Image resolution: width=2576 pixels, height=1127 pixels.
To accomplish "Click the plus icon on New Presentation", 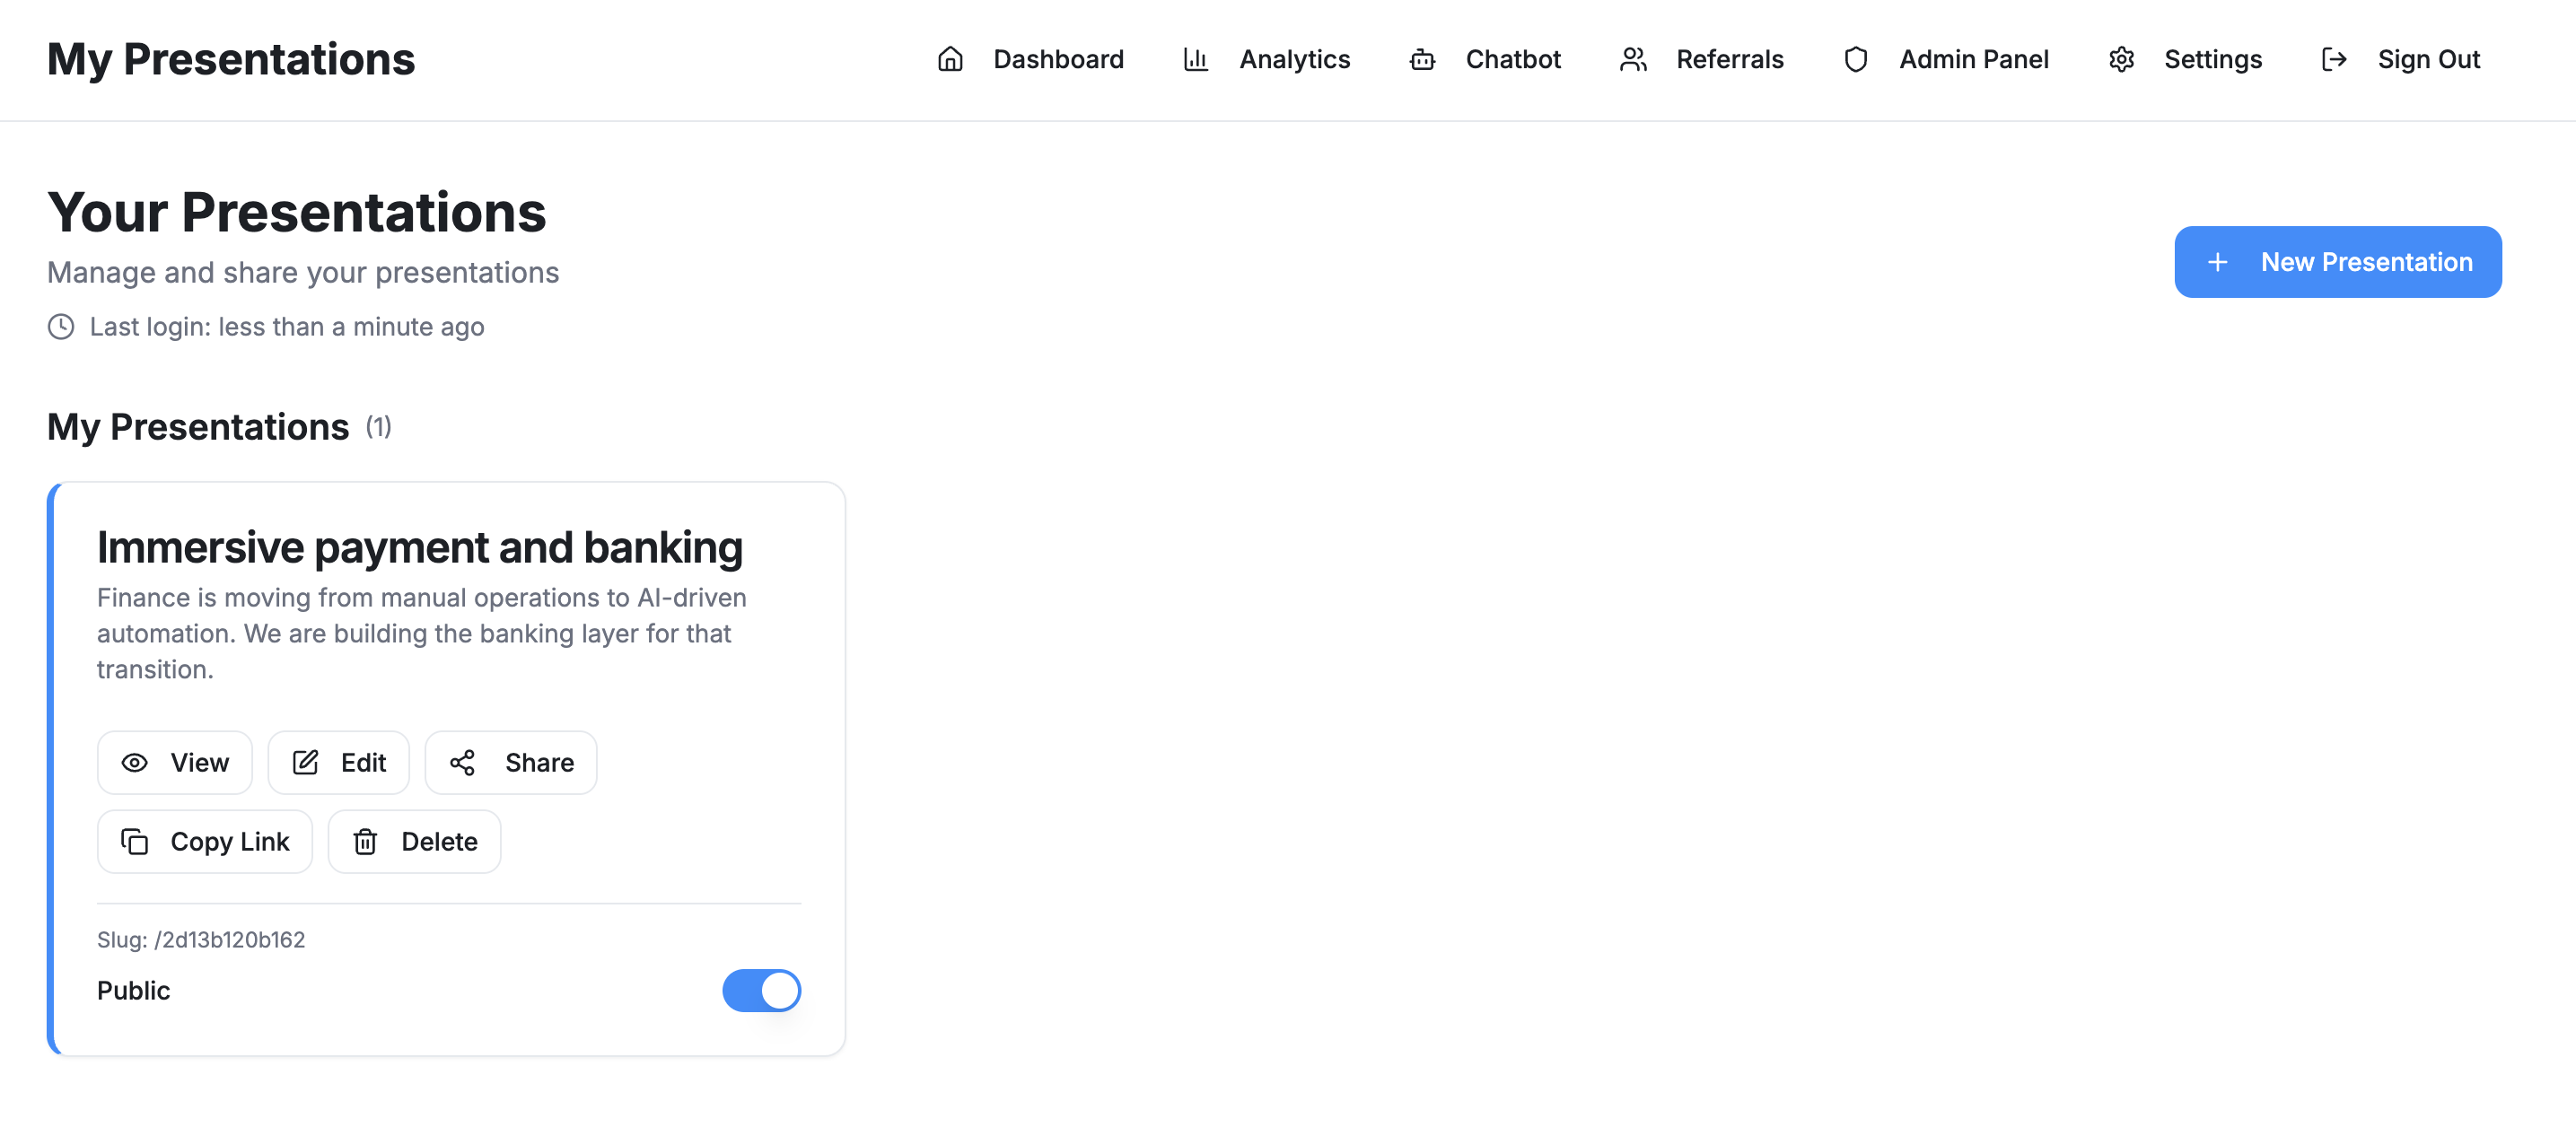I will click(2218, 261).
